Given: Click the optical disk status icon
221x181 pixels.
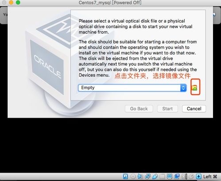Looking at the screenshot, I should [x=133, y=176].
